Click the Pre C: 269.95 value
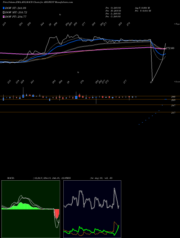This screenshot has height=238, width=180. click(113, 17)
